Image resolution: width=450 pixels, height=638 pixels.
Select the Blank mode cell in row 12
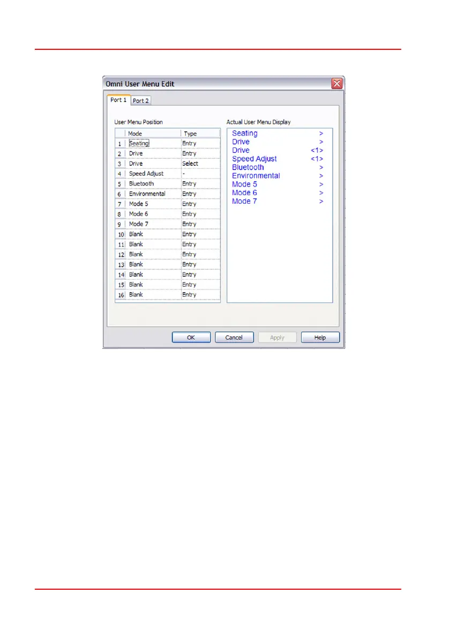point(153,254)
